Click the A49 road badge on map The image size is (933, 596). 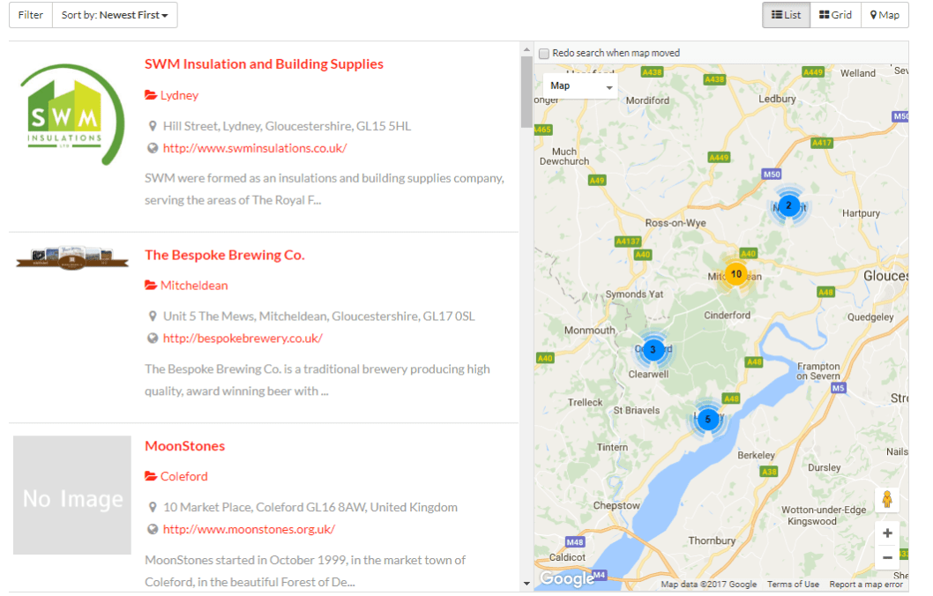(597, 180)
